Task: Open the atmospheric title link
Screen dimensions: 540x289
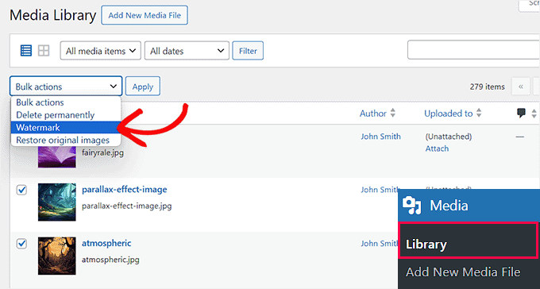Action: (106, 243)
